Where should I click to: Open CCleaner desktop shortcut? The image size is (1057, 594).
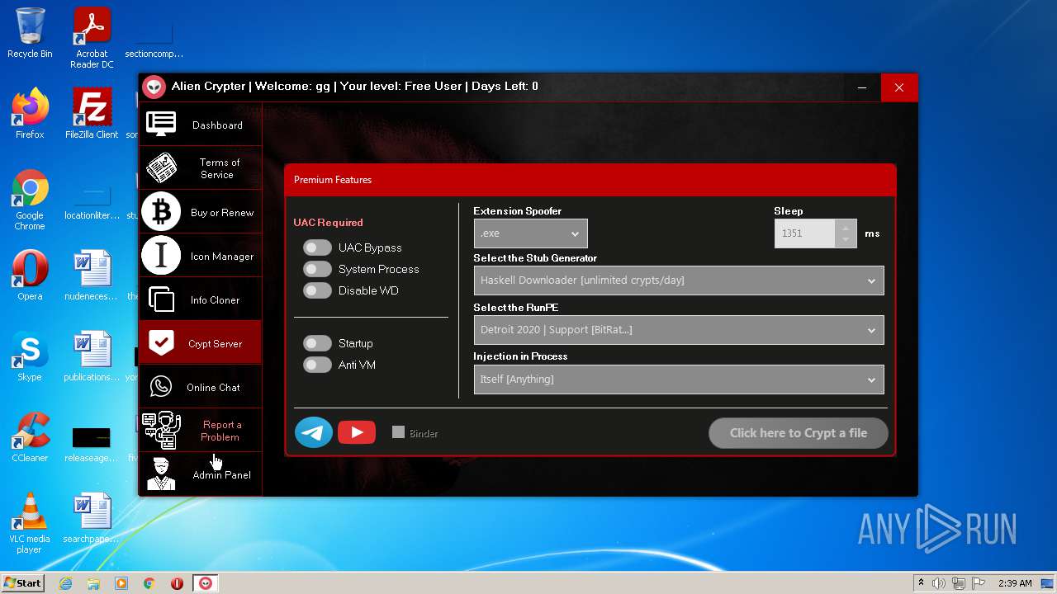(x=30, y=437)
